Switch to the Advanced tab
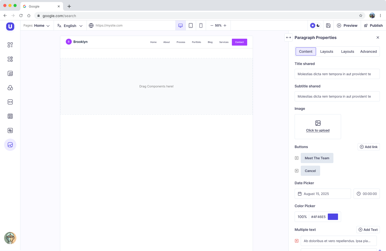 click(368, 51)
